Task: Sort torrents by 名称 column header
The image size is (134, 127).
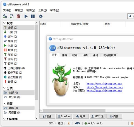Action: point(50,24)
